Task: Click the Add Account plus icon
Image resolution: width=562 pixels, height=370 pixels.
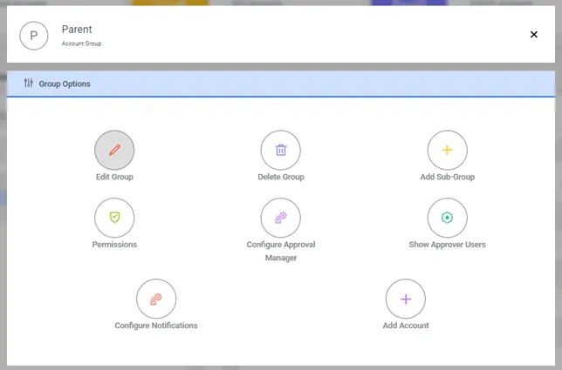Action: pos(406,299)
